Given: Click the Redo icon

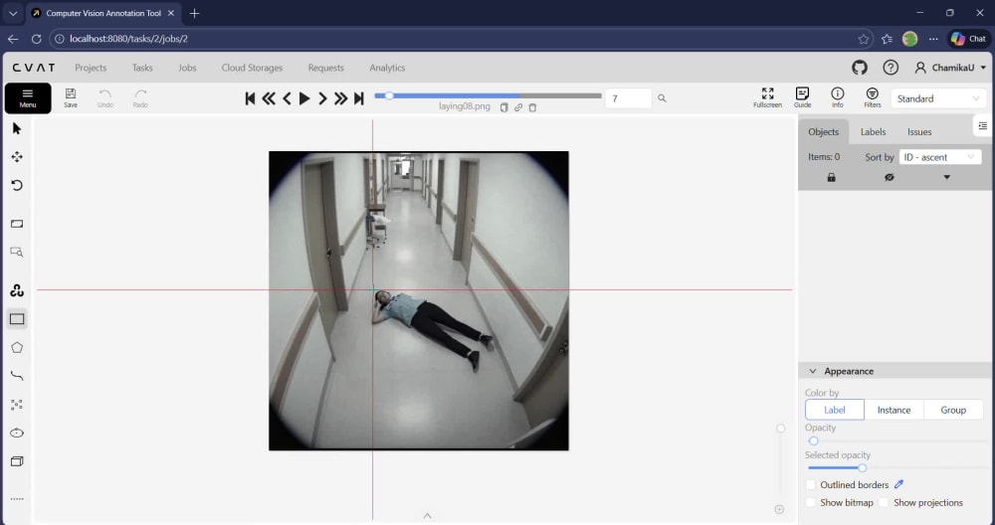Looking at the screenshot, I should pos(141,98).
